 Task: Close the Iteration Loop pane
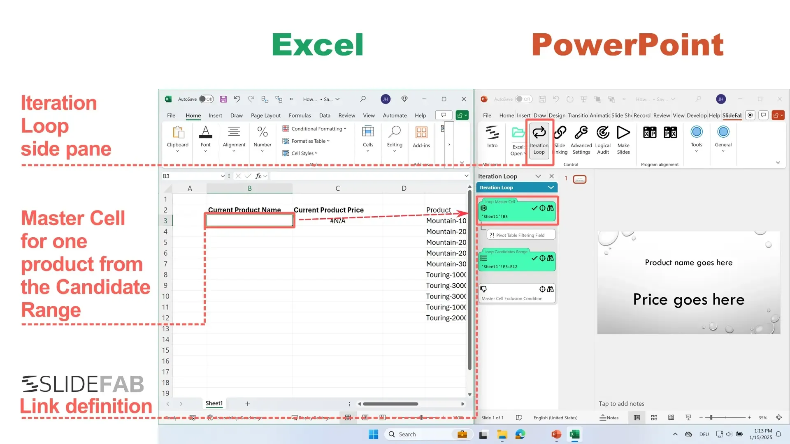point(551,176)
